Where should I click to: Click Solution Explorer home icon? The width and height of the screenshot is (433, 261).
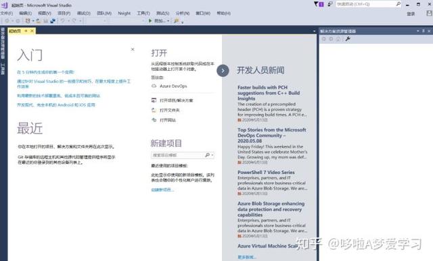[x=338, y=39]
